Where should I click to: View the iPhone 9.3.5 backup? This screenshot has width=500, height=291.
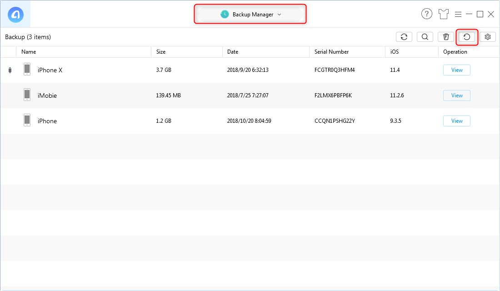point(457,121)
